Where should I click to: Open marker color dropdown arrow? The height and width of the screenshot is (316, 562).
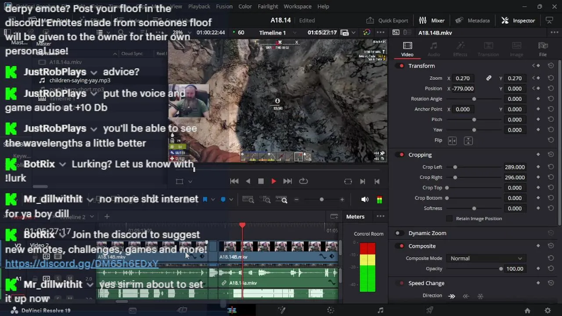pos(231,199)
